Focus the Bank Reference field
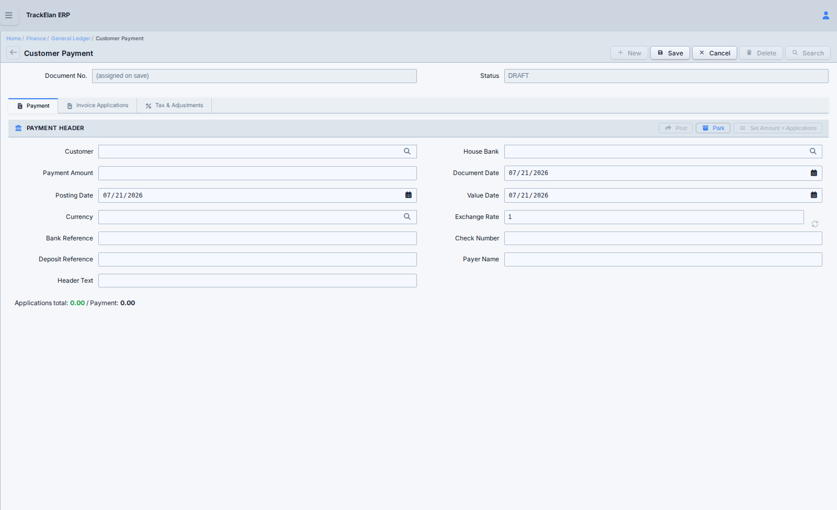The width and height of the screenshot is (837, 510). pyautogui.click(x=257, y=238)
